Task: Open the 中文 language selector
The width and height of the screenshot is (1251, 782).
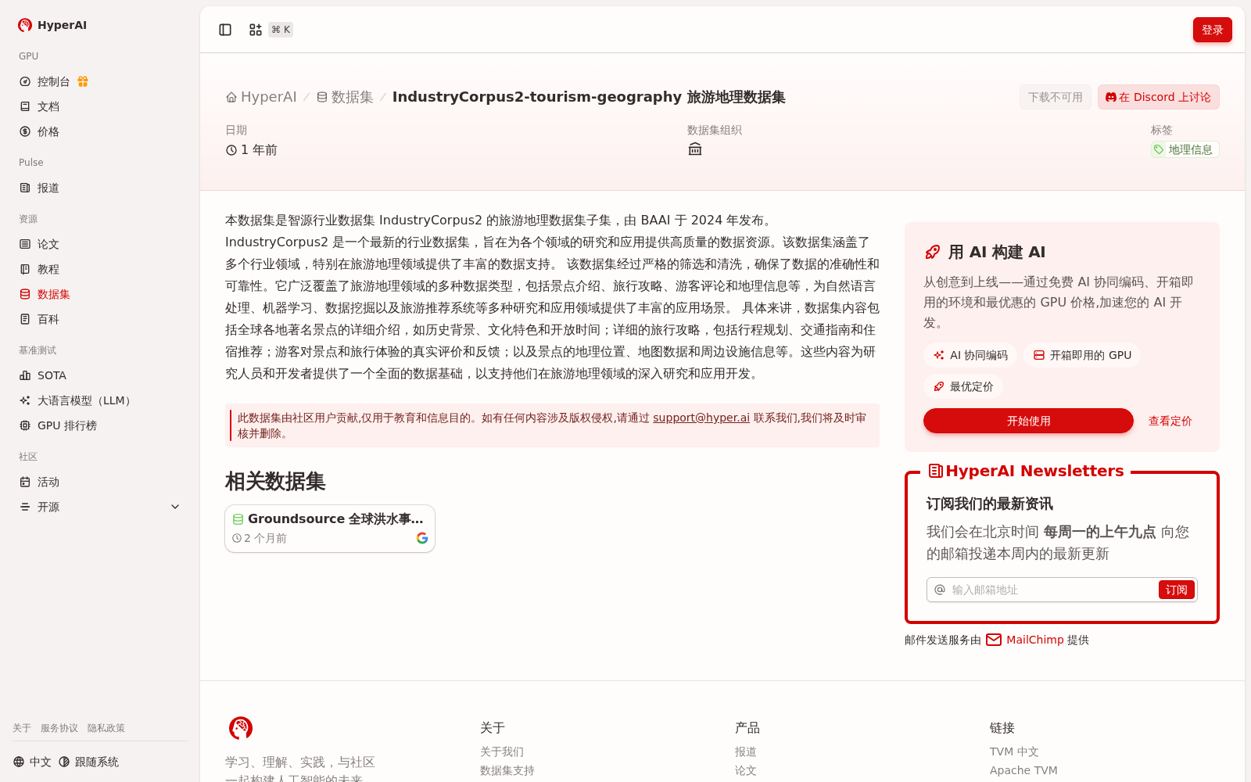Action: pyautogui.click(x=32, y=762)
